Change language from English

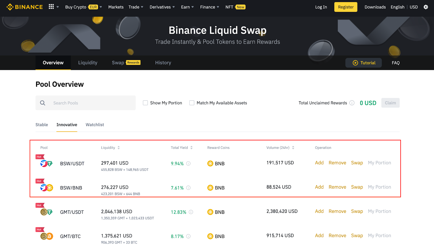click(x=397, y=7)
